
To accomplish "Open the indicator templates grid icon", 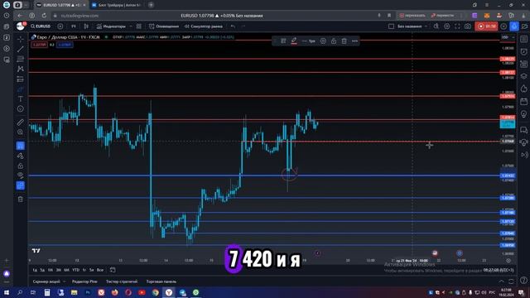I will pyautogui.click(x=139, y=26).
